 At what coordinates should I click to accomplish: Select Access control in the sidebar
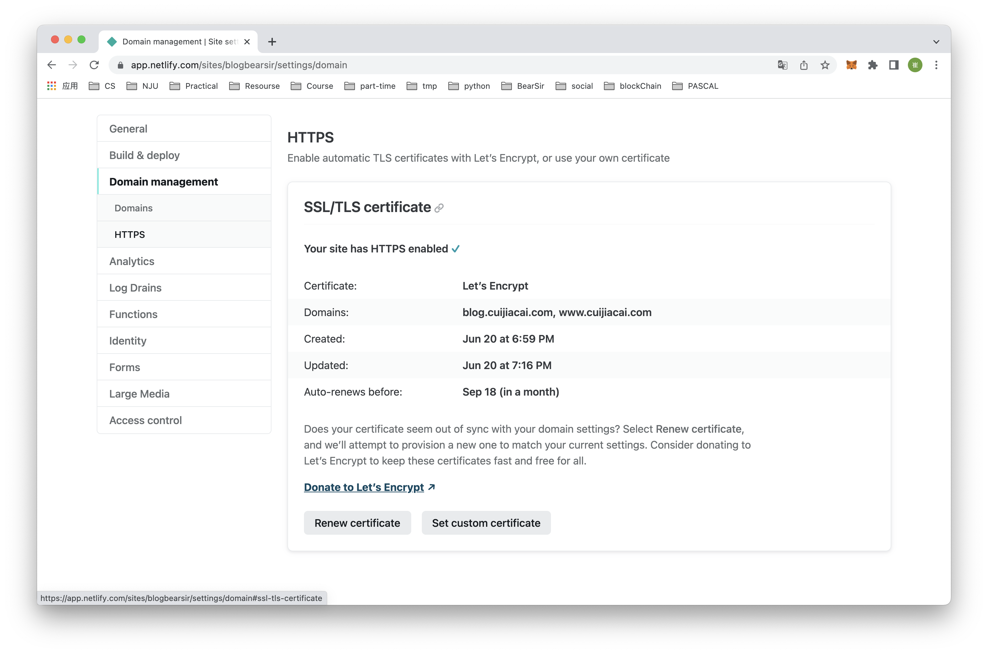tap(145, 420)
